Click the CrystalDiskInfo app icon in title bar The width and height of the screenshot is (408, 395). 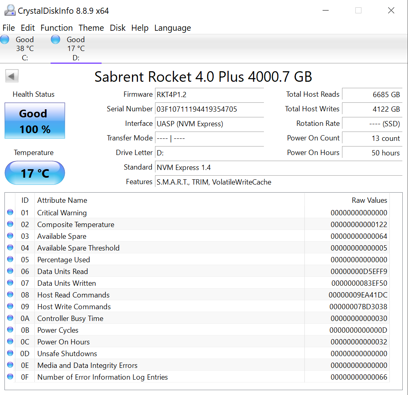point(10,11)
